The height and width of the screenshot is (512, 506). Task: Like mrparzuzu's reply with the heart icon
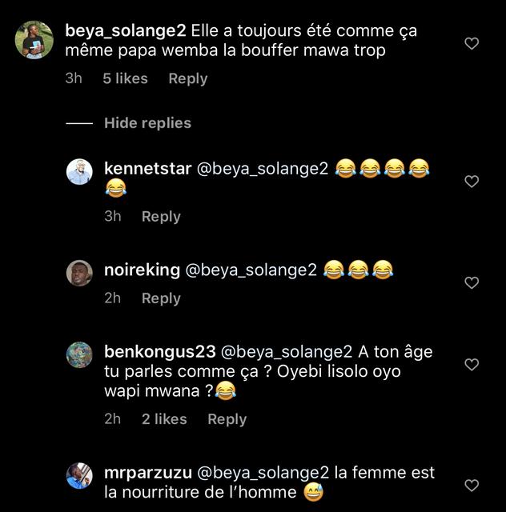472,486
